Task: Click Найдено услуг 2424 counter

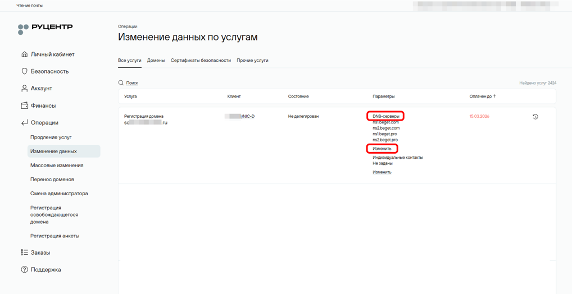Action: coord(538,83)
